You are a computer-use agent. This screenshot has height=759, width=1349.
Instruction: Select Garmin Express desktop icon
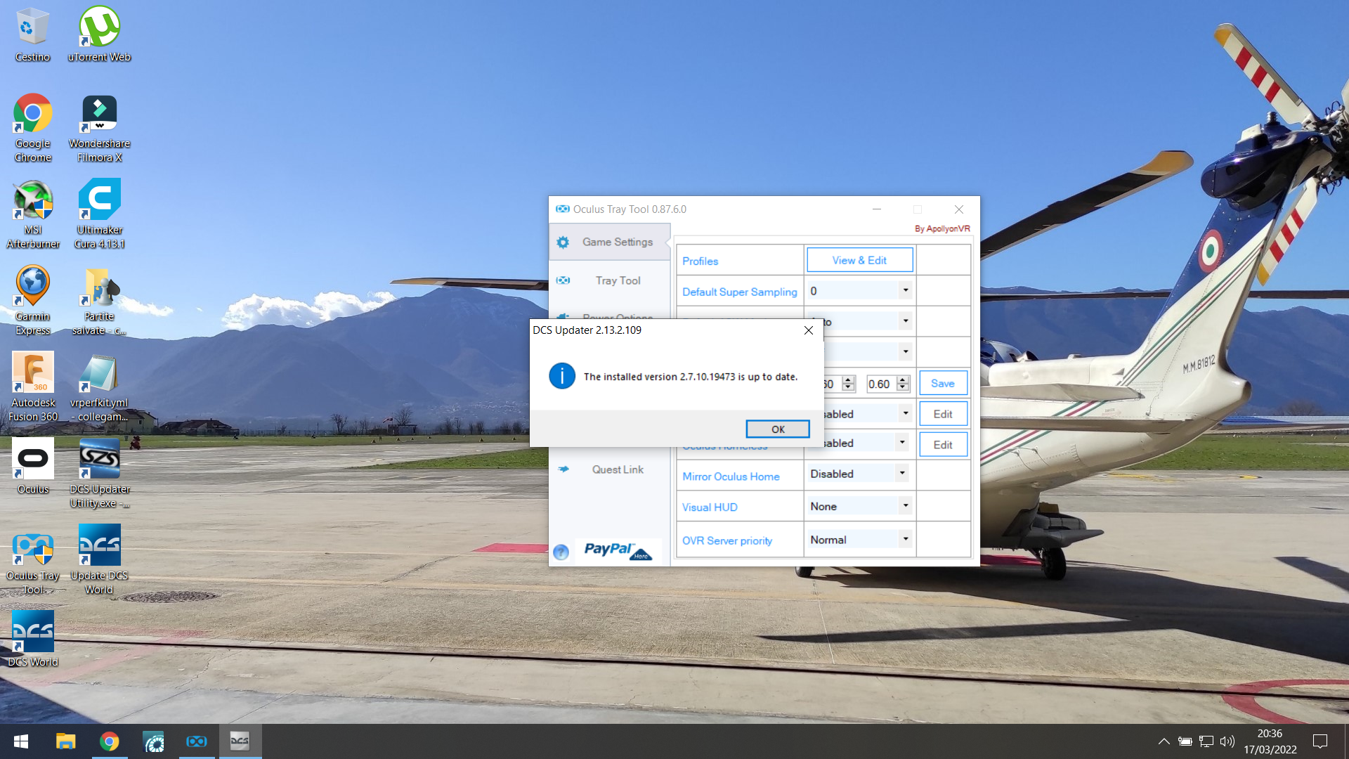coord(32,301)
